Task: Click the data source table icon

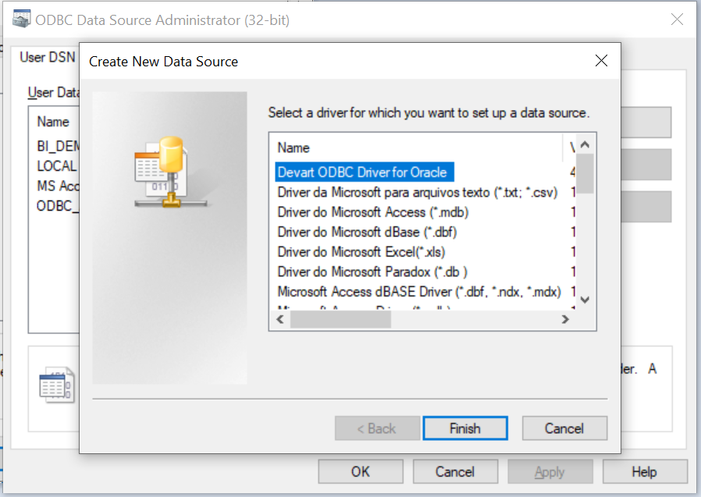Action: click(x=57, y=385)
